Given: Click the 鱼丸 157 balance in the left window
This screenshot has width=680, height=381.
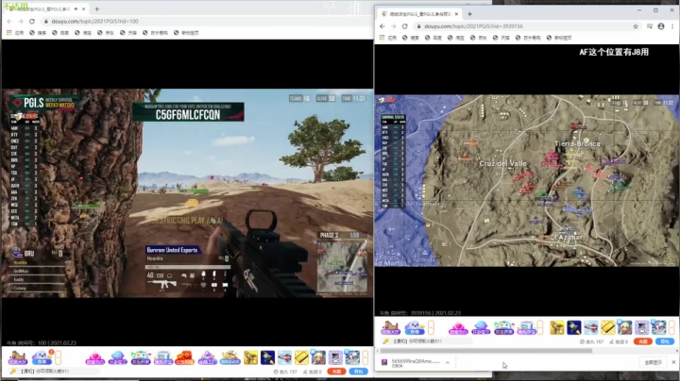Looking at the screenshot, I should point(286,372).
